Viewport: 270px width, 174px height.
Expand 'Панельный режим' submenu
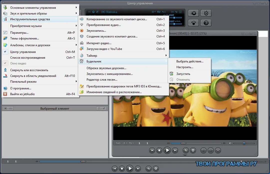[40, 81]
